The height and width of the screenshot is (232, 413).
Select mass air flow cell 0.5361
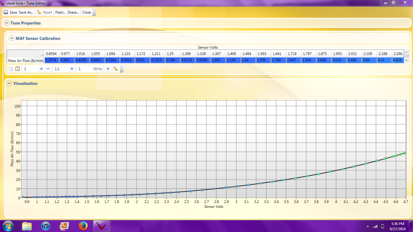point(113,60)
